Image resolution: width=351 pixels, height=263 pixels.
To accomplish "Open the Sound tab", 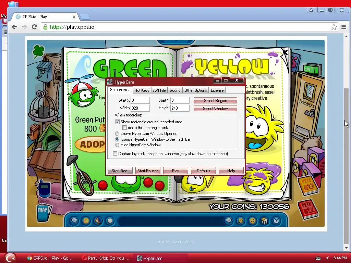I will [x=175, y=90].
